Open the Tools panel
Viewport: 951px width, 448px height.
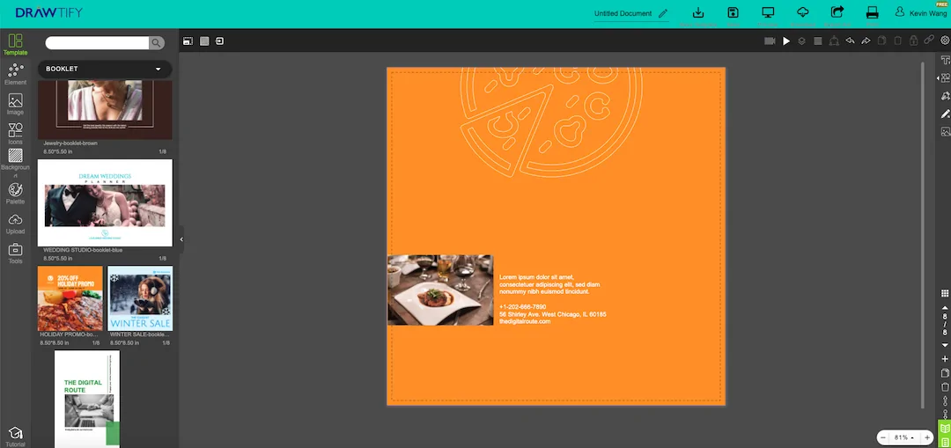point(15,253)
